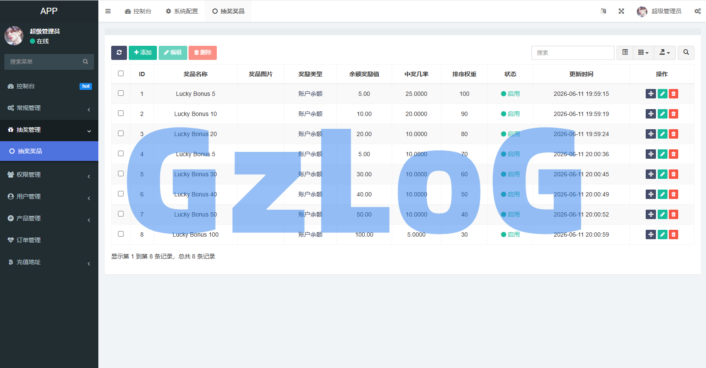Image resolution: width=706 pixels, height=368 pixels.
Task: Toggle 启用 status for row ID 1
Action: [x=510, y=94]
